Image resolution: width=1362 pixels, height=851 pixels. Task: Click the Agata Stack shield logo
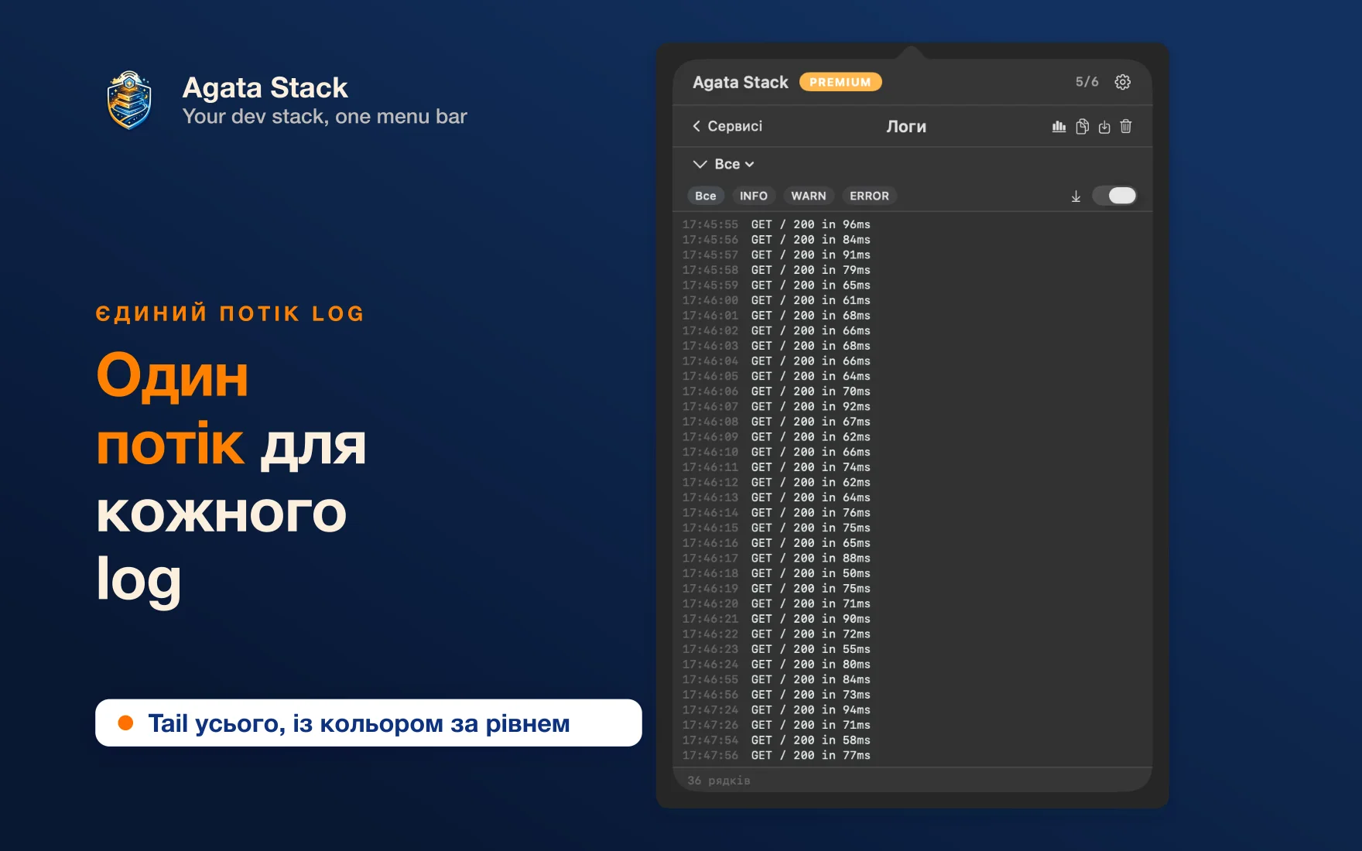(x=129, y=101)
